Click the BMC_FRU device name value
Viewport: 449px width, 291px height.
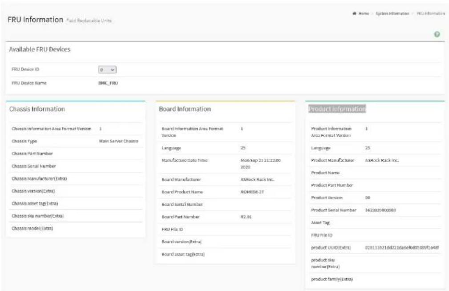pyautogui.click(x=108, y=83)
